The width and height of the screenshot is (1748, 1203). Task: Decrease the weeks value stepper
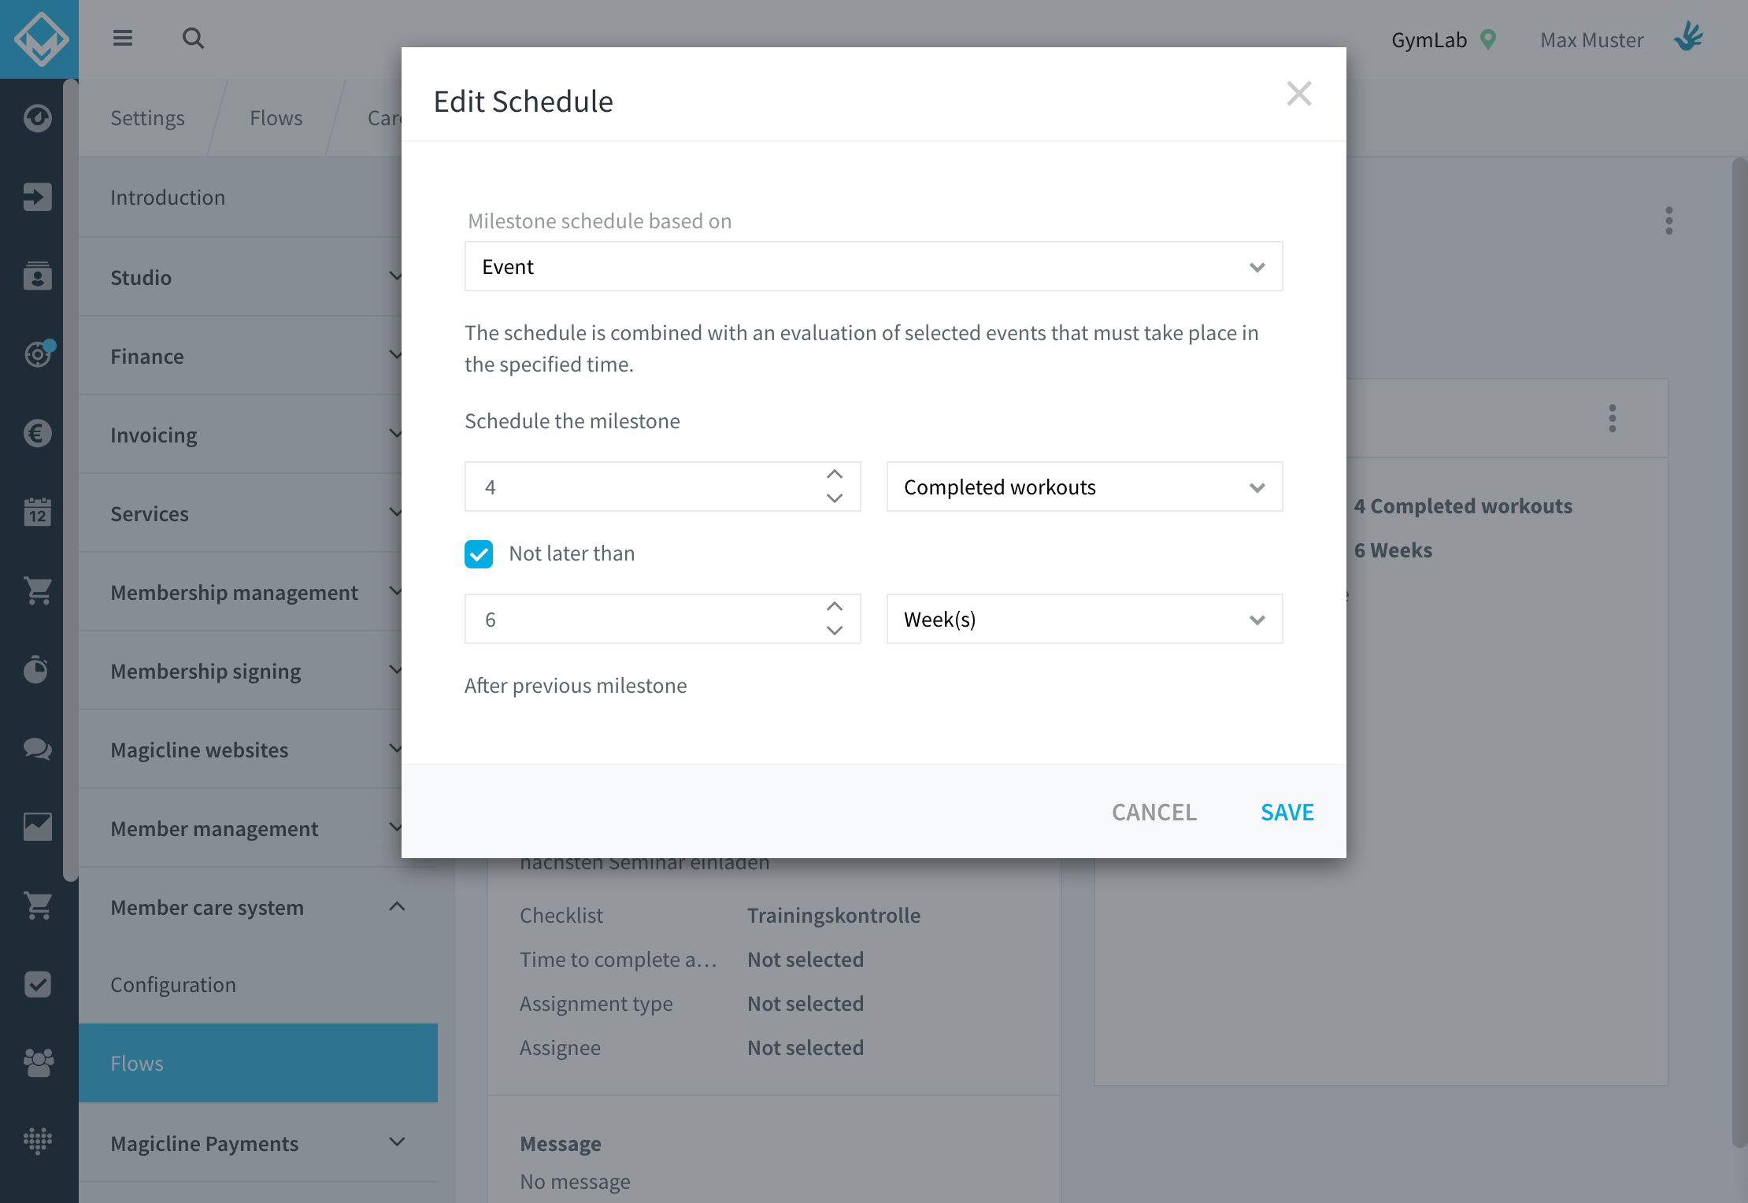(x=835, y=631)
